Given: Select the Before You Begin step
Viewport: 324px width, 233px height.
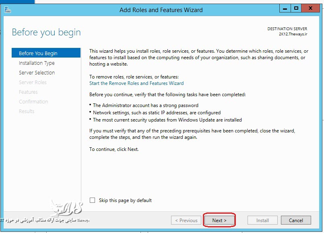Looking at the screenshot, I should click(46, 53).
